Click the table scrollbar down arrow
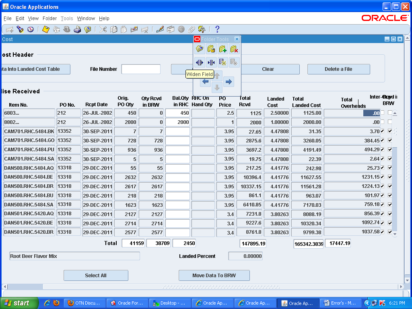Screen dimensions: 412x309 pyautogui.click(x=395, y=234)
